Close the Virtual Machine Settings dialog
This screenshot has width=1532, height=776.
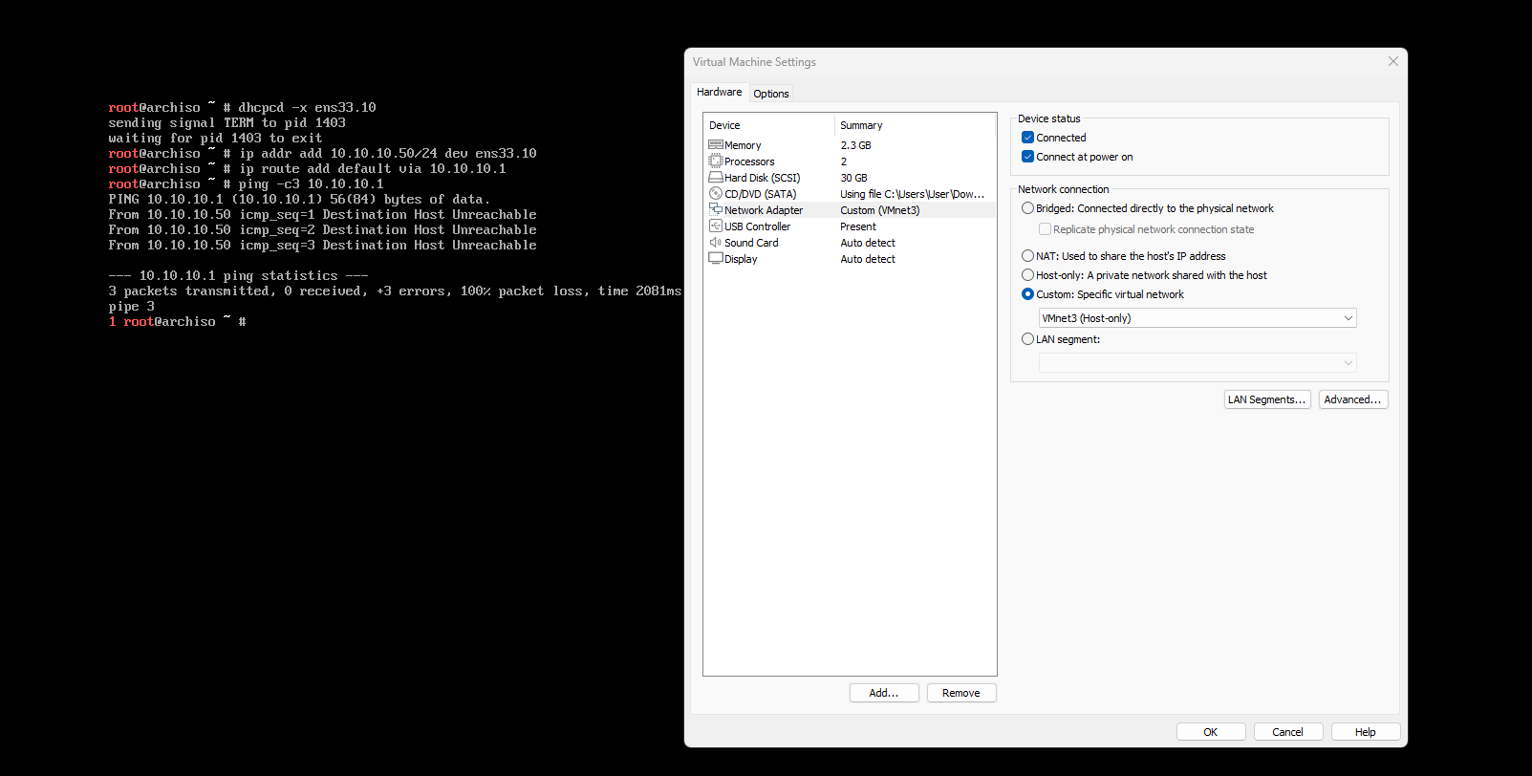(x=1393, y=61)
